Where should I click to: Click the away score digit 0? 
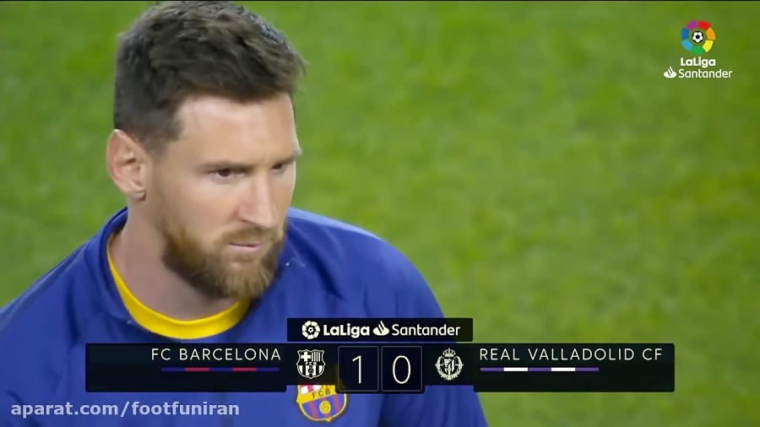tap(401, 370)
